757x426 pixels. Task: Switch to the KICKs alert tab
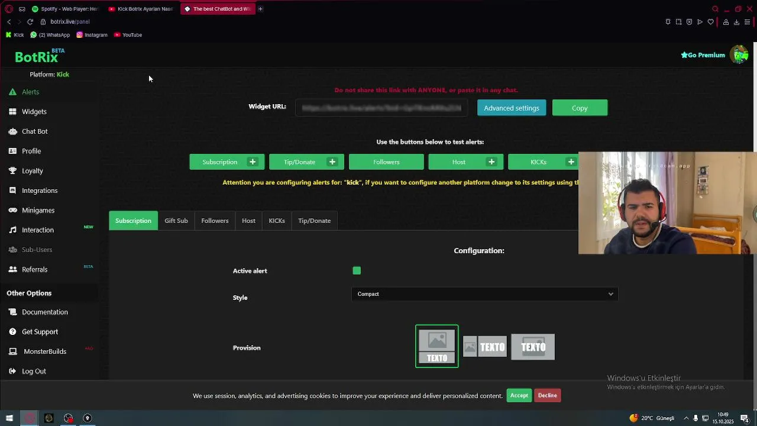pos(277,221)
